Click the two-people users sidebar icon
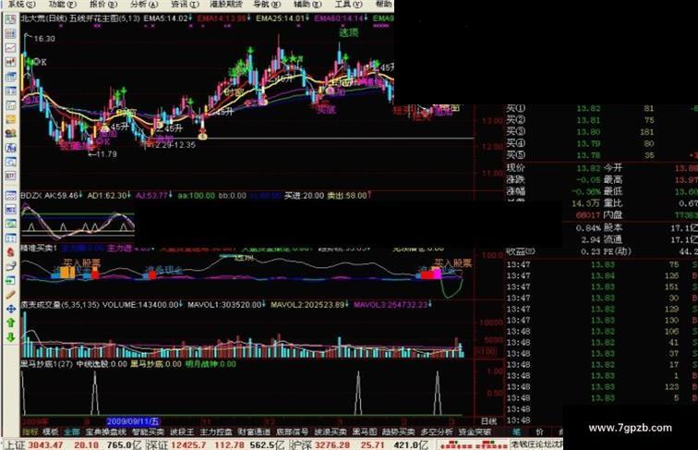Image resolution: width=698 pixels, height=450 pixels. point(11,133)
